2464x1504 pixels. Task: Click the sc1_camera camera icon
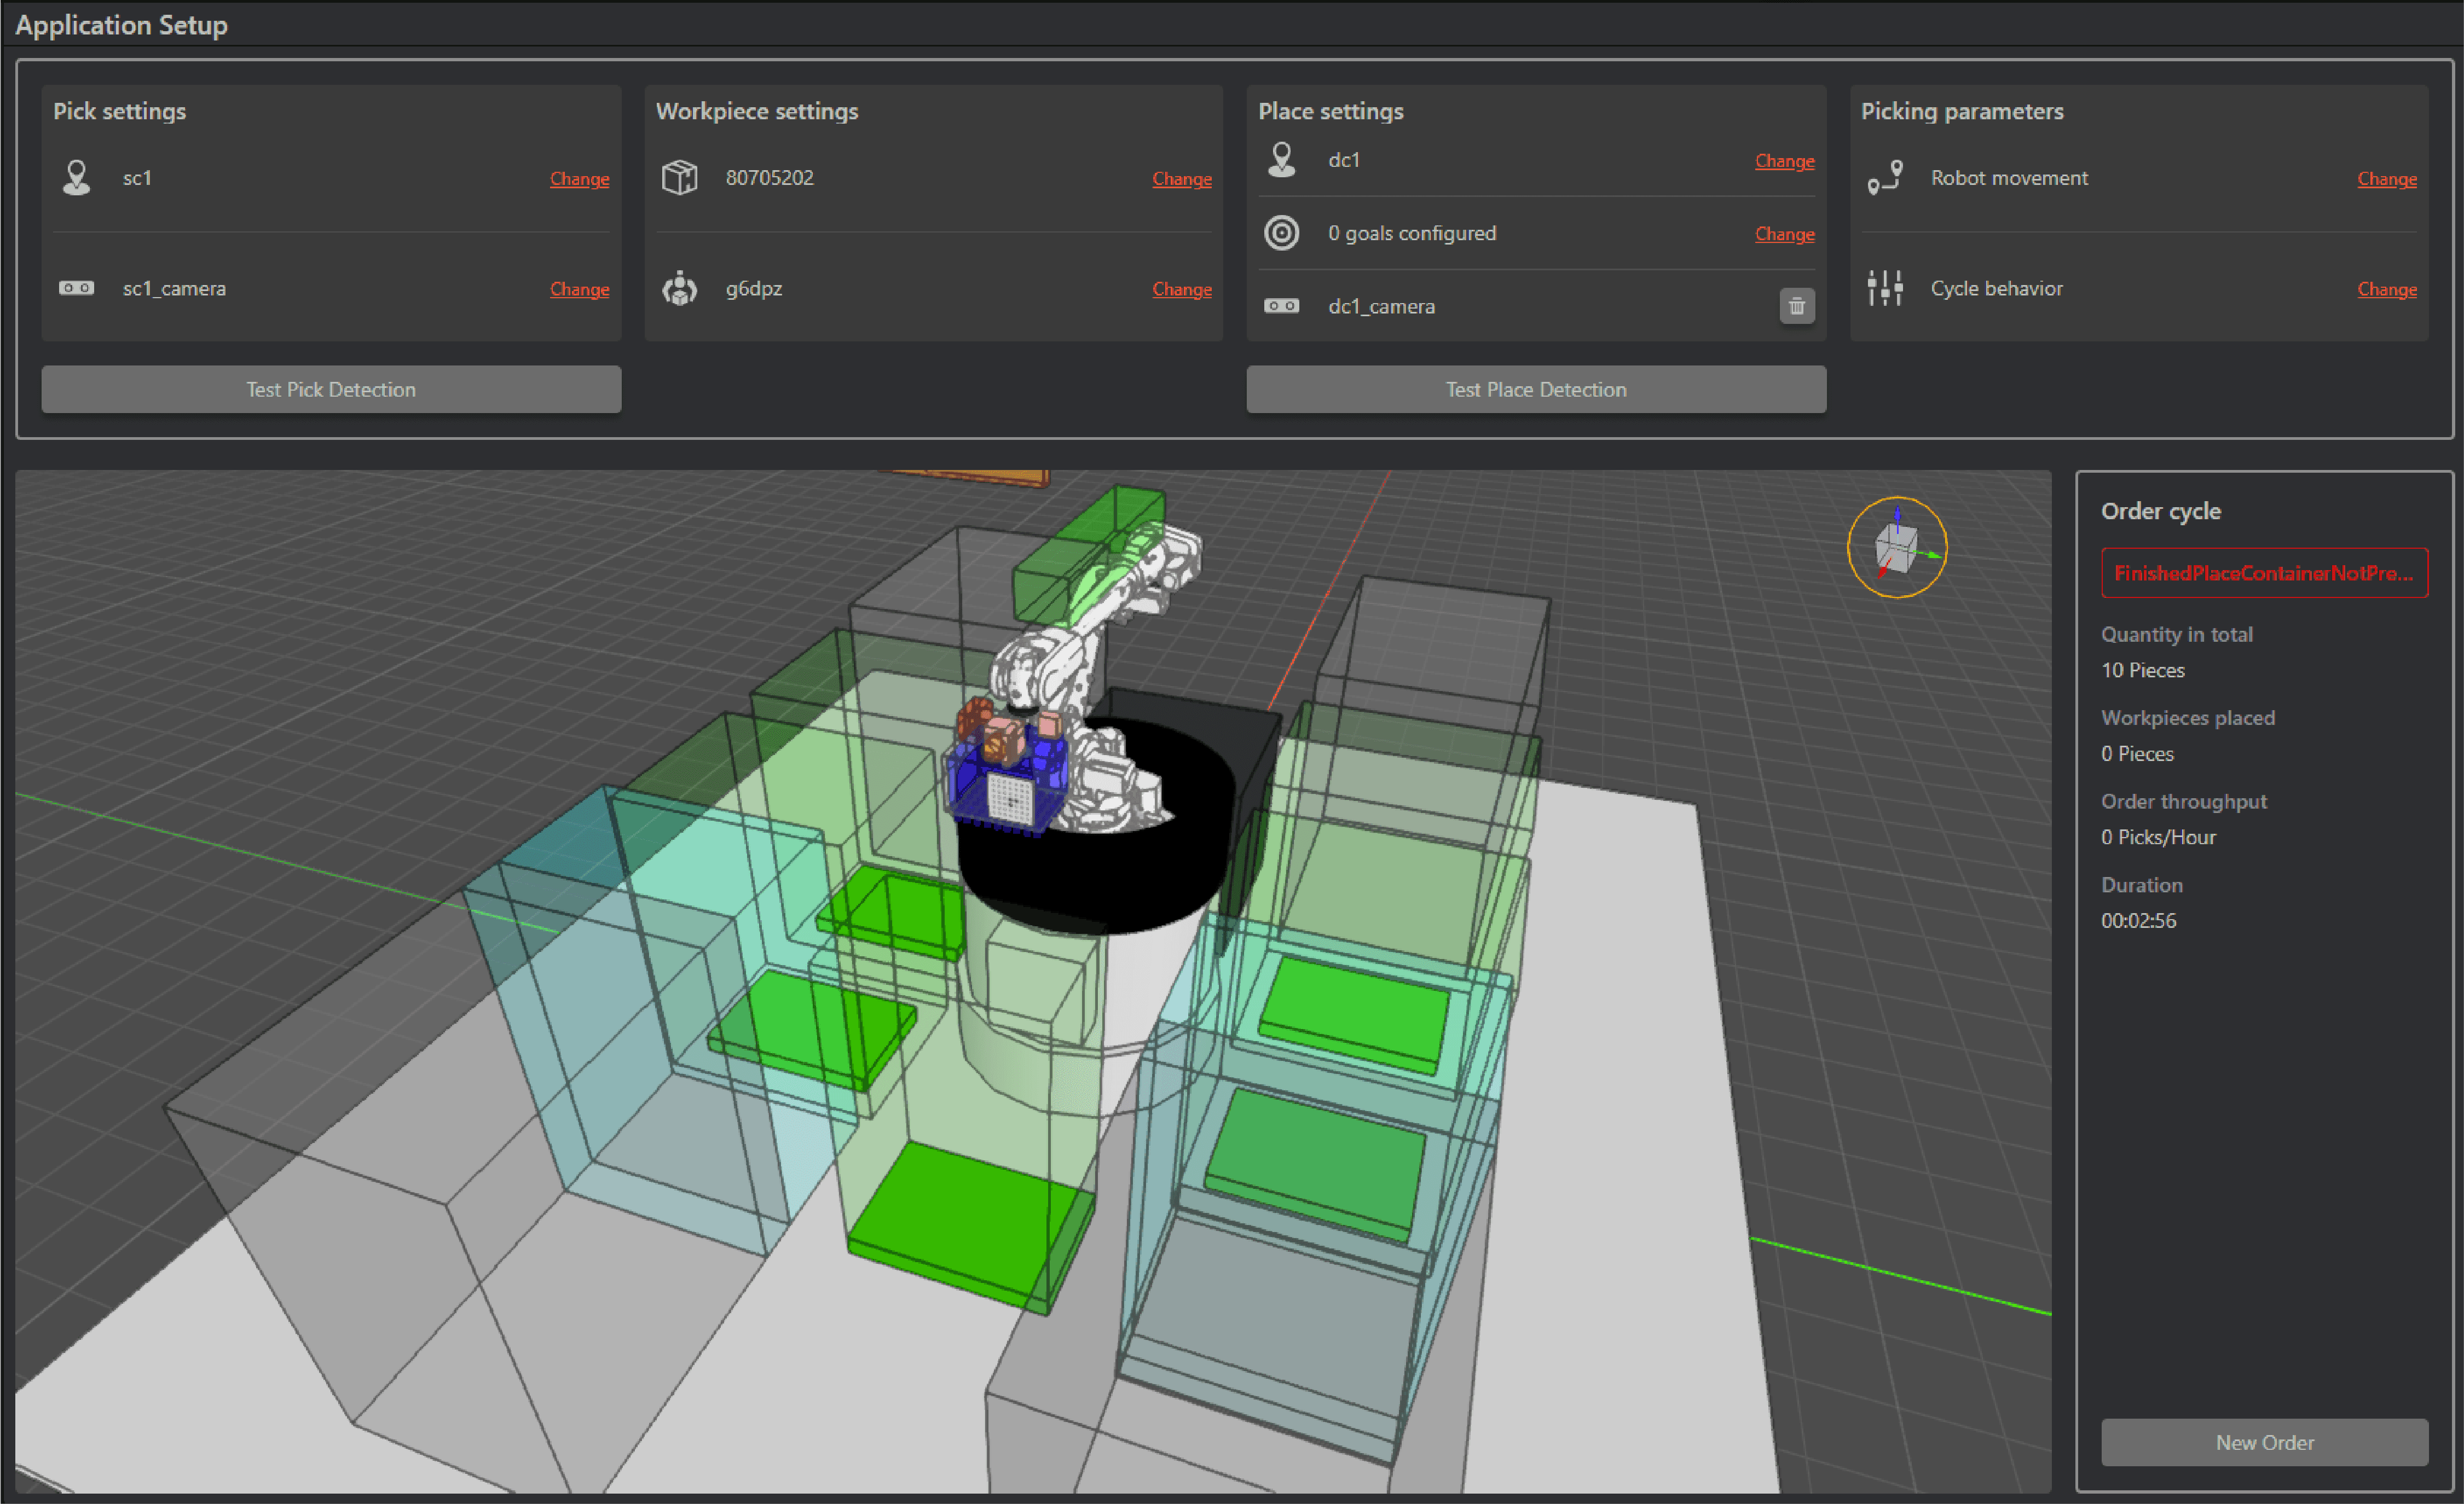[76, 288]
